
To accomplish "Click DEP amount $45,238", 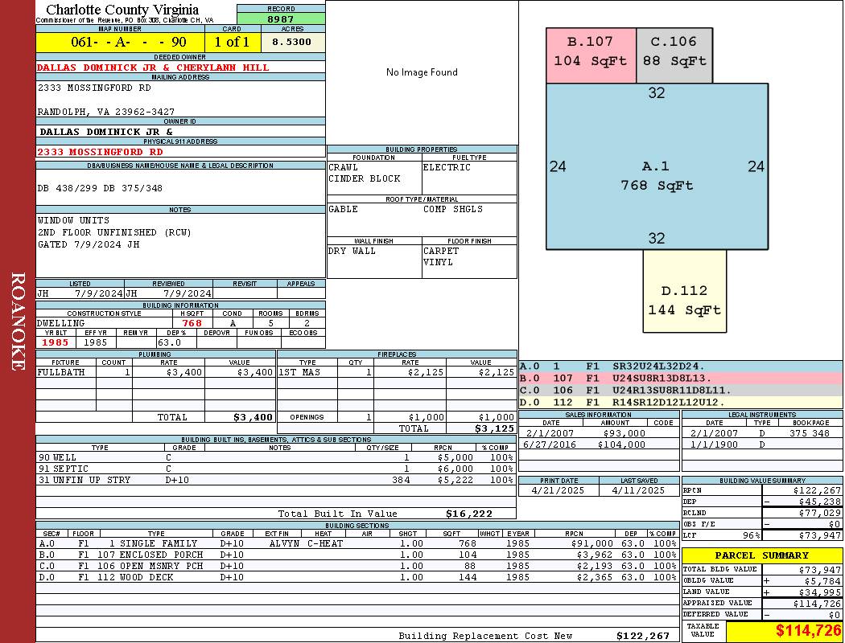I will 820,502.
